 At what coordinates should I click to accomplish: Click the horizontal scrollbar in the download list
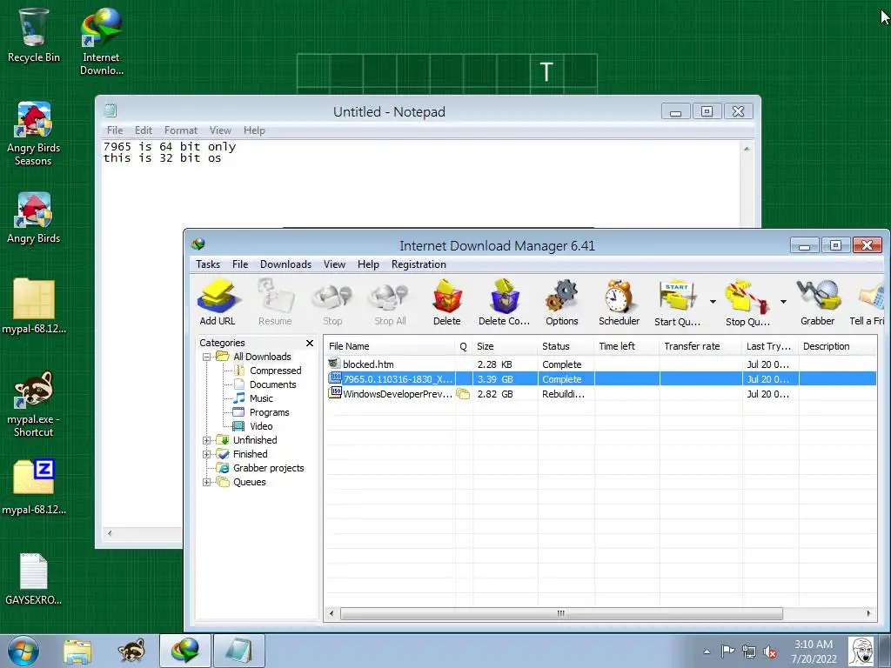coord(561,613)
